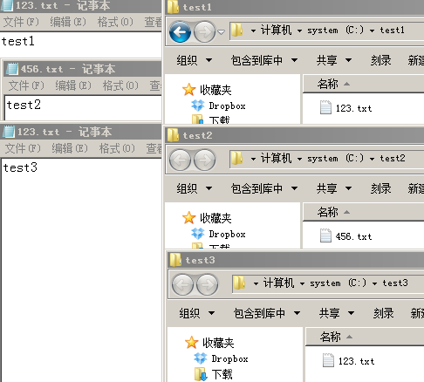Viewport: 424px width, 382px height.
Task: Open 文件(F) menu in 456.txt Notepad
Action: 26,85
